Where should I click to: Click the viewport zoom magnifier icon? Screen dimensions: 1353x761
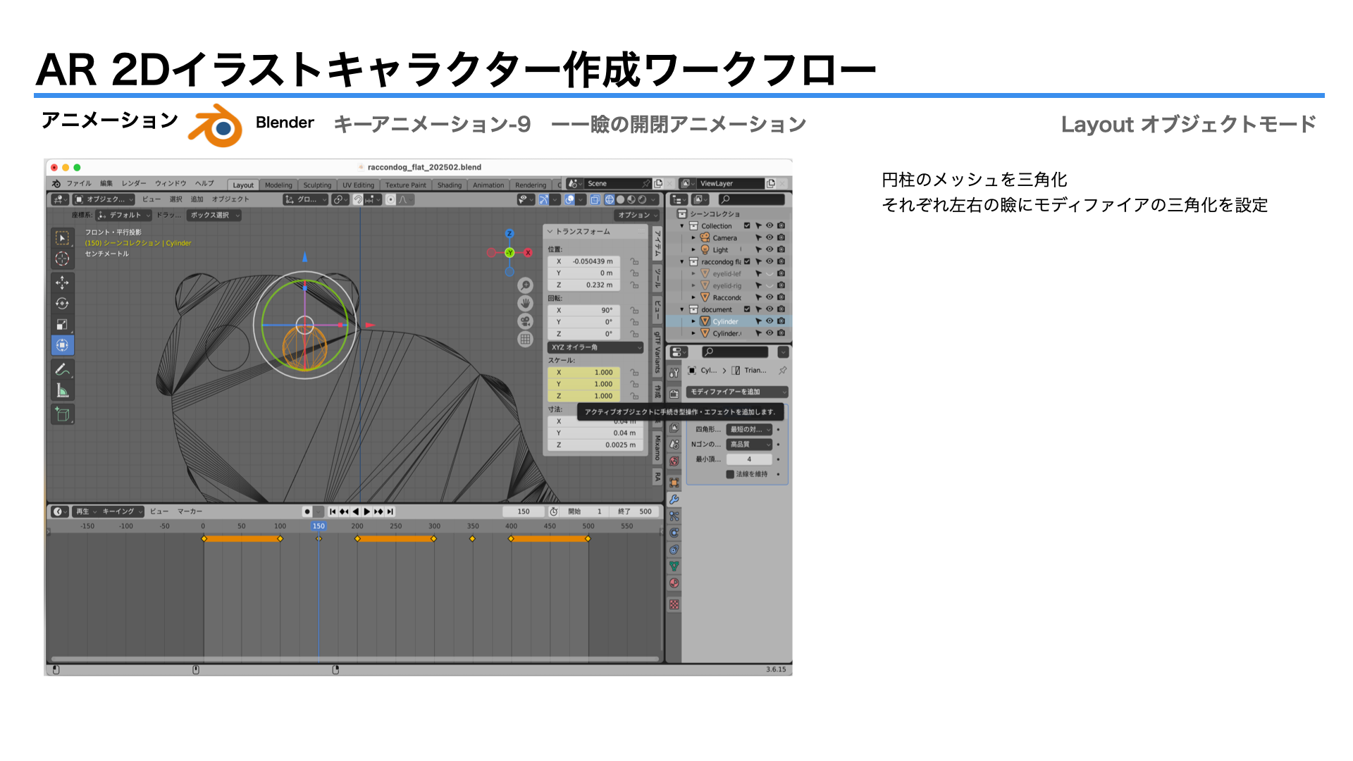(525, 285)
